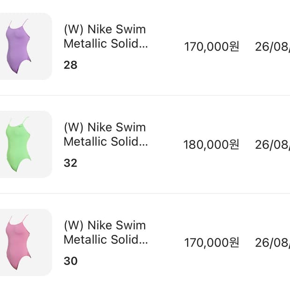Viewport: 290px width, 290px height.
Task: Click the Nike Swim title for size 30
Action: (105, 232)
